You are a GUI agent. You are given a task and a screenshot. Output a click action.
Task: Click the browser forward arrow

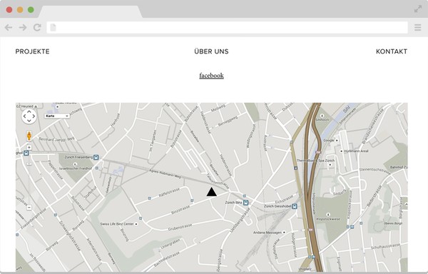pyautogui.click(x=23, y=27)
